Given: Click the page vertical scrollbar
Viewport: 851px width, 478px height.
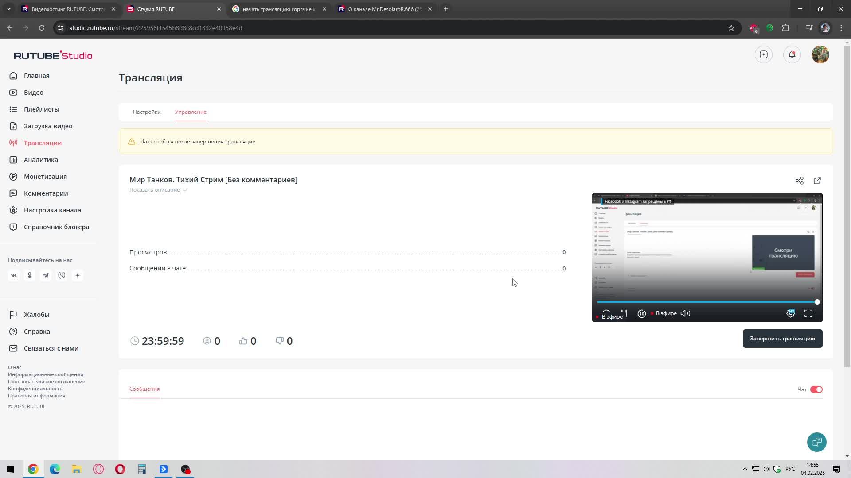Looking at the screenshot, I should pyautogui.click(x=847, y=206).
